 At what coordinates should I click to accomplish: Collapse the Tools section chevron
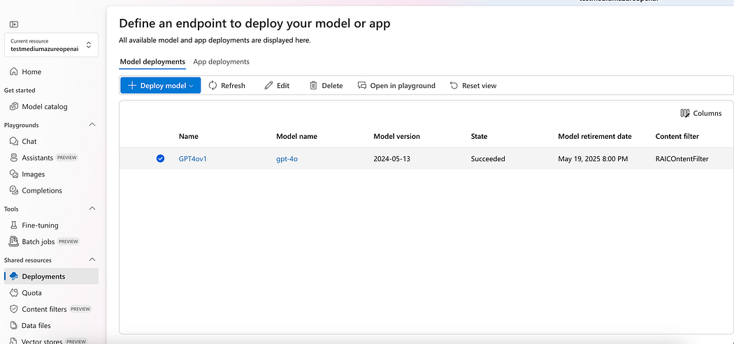(92, 209)
